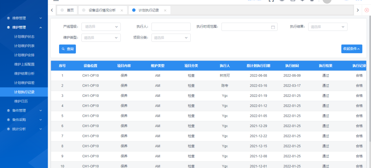Focus the 执行人 input field
Screen dimensions: 371x168
point(171,27)
